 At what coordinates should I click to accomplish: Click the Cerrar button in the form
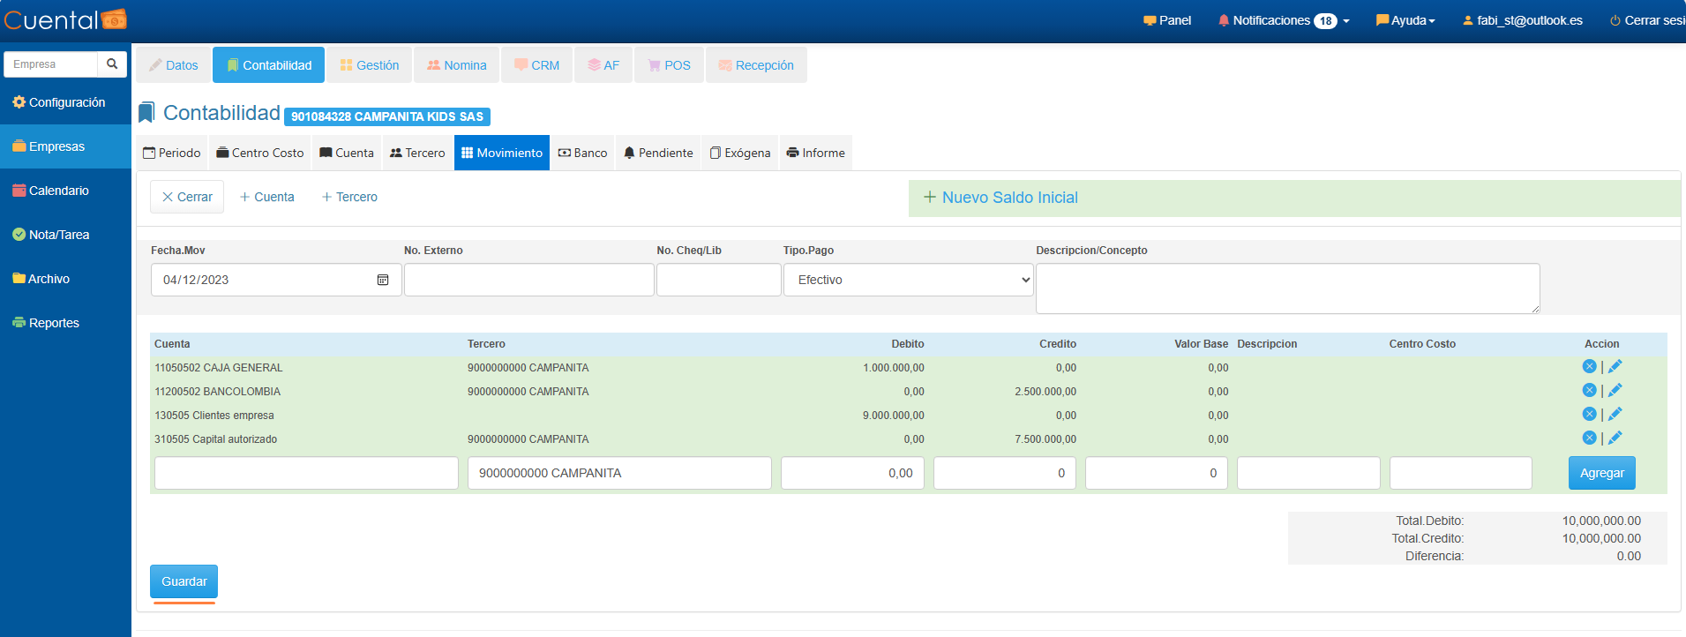187,197
